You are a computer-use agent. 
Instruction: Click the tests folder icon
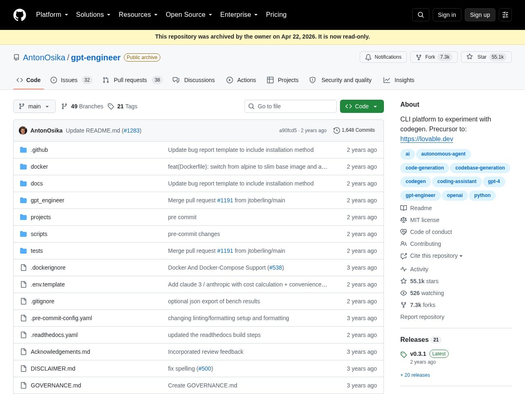pyautogui.click(x=23, y=251)
